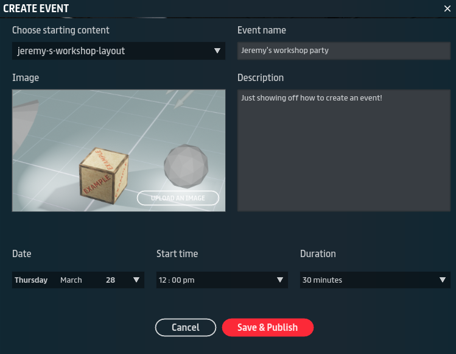Close the Create Event dialog
The height and width of the screenshot is (354, 456).
tap(447, 9)
